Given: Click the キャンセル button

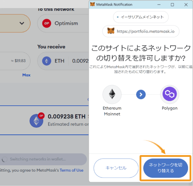Looking at the screenshot, I should pos(116,168).
